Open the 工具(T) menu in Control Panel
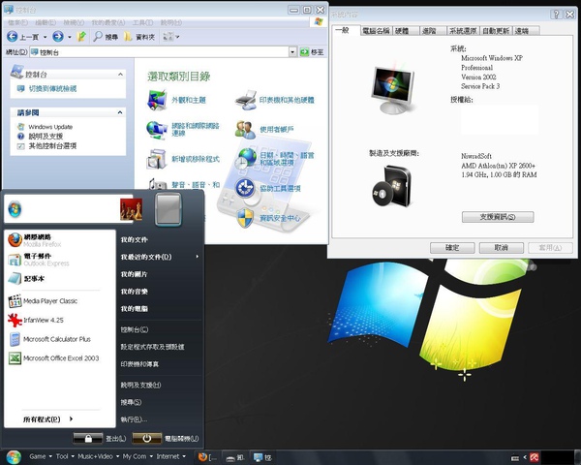581x465 pixels. [142, 22]
